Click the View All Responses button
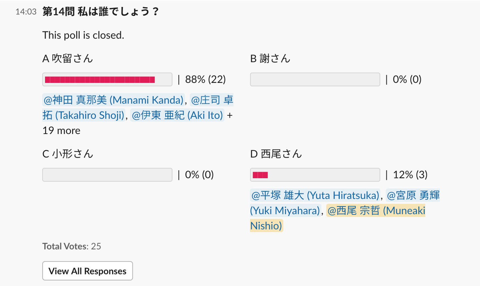This screenshot has height=286, width=480. [87, 271]
